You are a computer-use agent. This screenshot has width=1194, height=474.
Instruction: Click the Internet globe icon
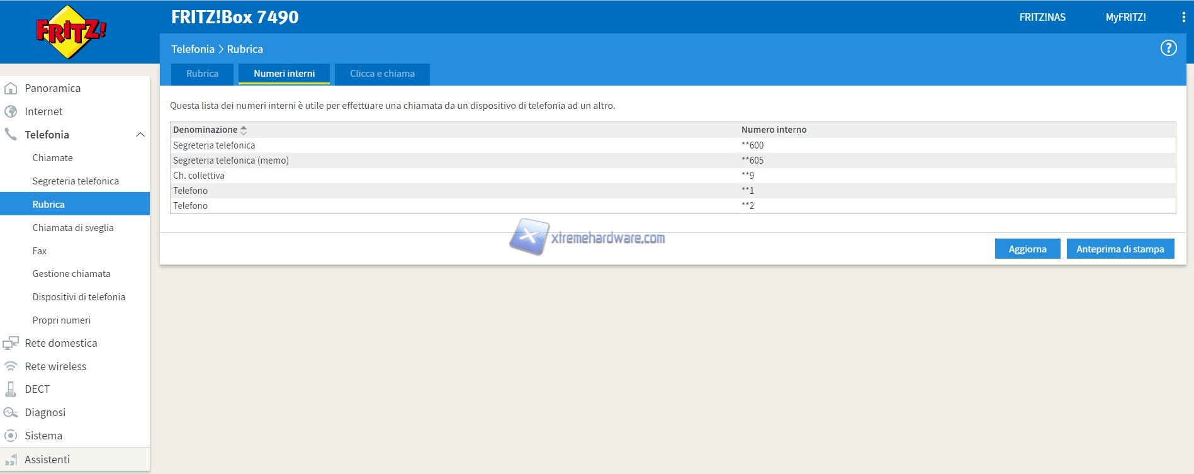point(11,112)
